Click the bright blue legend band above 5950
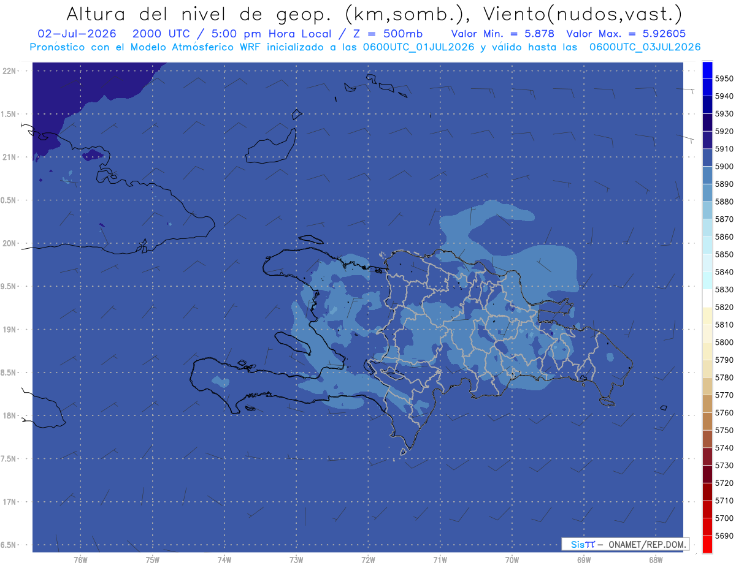The width and height of the screenshot is (736, 568). [x=707, y=70]
